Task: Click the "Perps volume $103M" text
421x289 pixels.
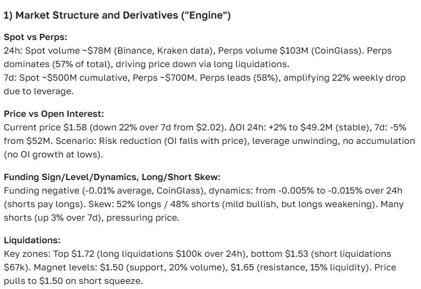Action: pyautogui.click(x=222, y=51)
